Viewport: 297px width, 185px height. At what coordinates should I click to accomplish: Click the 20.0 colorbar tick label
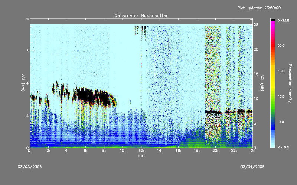281,46
